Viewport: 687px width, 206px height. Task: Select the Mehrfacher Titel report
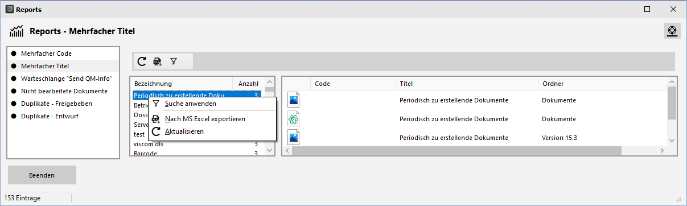click(63, 66)
